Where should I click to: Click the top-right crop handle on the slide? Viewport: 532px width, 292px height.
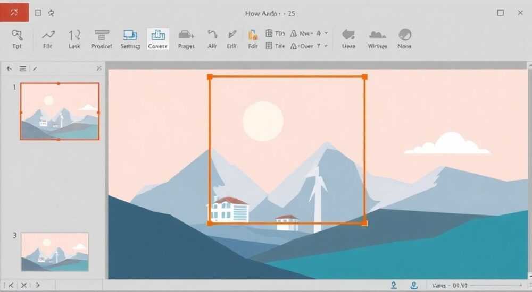[x=365, y=77]
